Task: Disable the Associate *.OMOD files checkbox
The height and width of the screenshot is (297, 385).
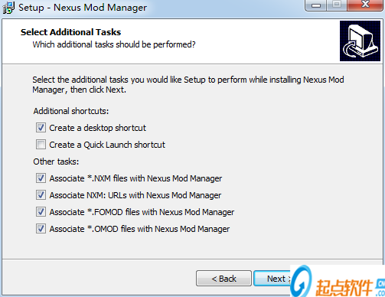Action: click(41, 229)
